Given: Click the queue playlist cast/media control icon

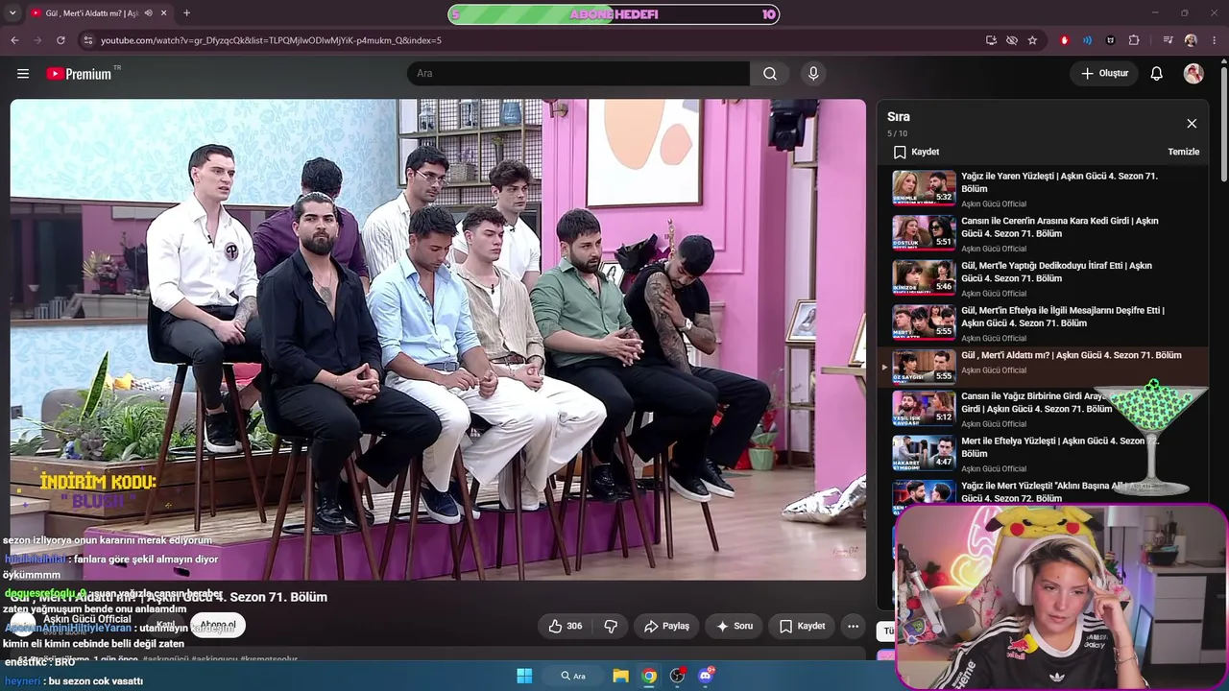Looking at the screenshot, I should pos(1169,40).
